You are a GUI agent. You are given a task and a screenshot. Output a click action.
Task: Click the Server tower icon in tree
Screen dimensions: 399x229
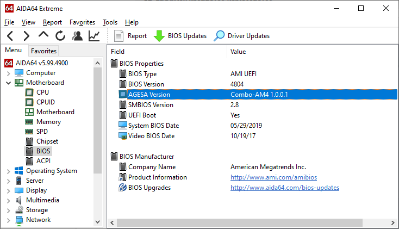coord(19,181)
